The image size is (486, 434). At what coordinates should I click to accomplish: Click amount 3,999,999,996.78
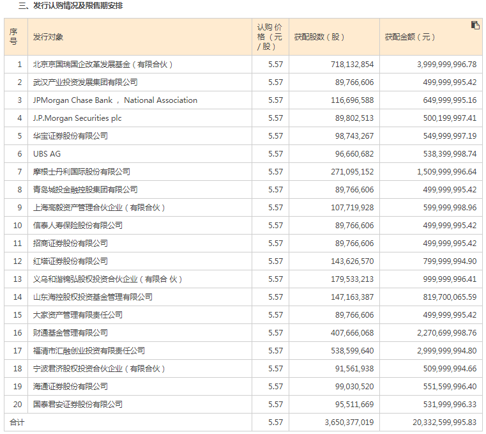click(446, 65)
